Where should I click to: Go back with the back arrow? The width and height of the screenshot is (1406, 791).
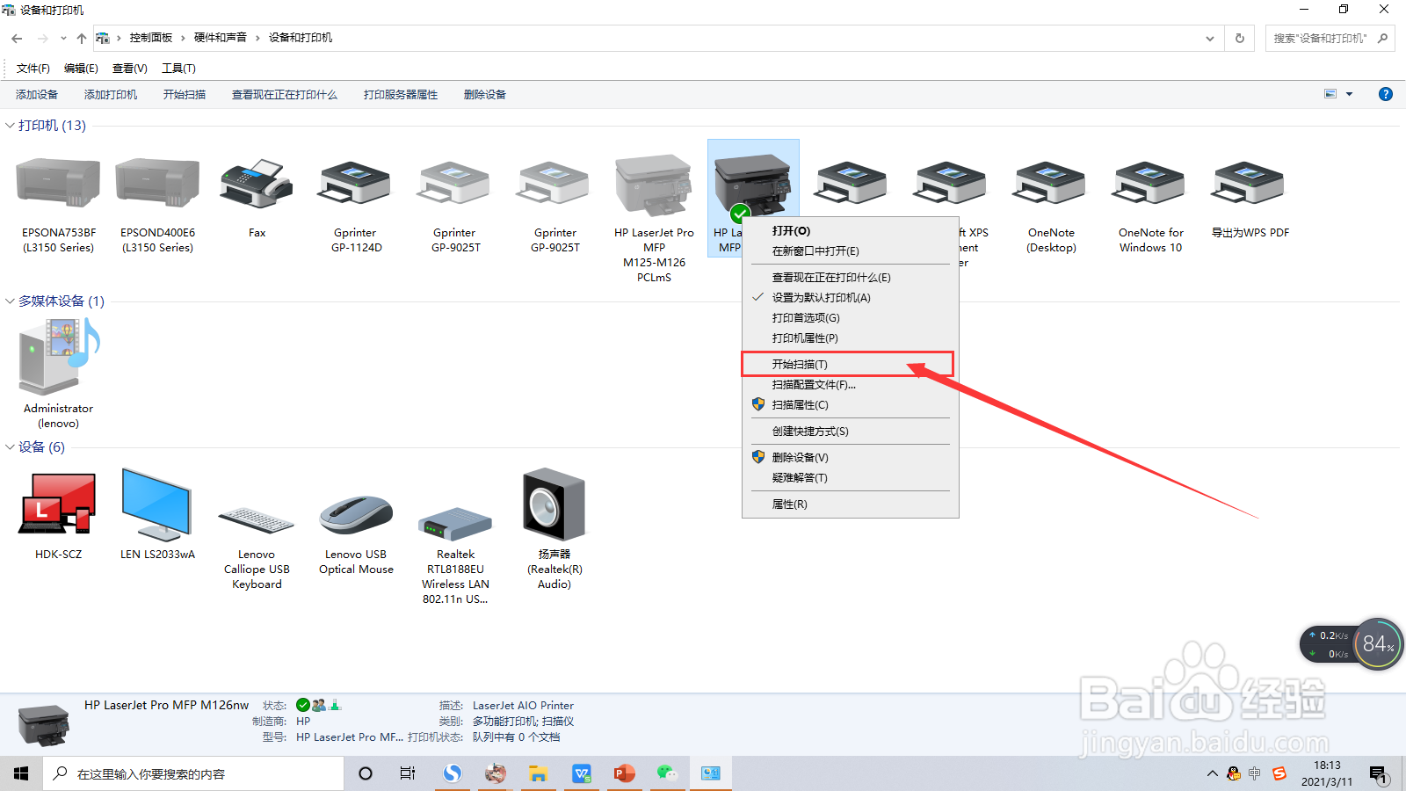(17, 38)
